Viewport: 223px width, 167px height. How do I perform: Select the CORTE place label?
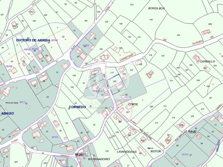click(x=133, y=104)
